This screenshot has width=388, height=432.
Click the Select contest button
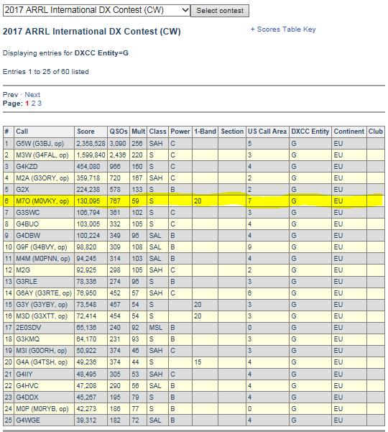(220, 11)
